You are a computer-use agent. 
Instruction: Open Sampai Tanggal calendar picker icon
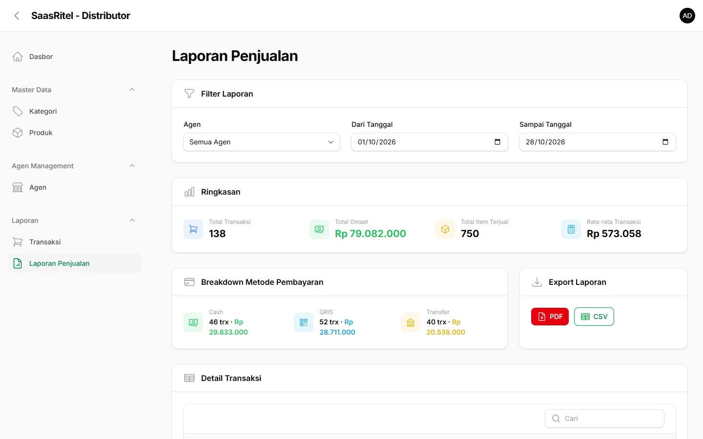[x=665, y=142]
